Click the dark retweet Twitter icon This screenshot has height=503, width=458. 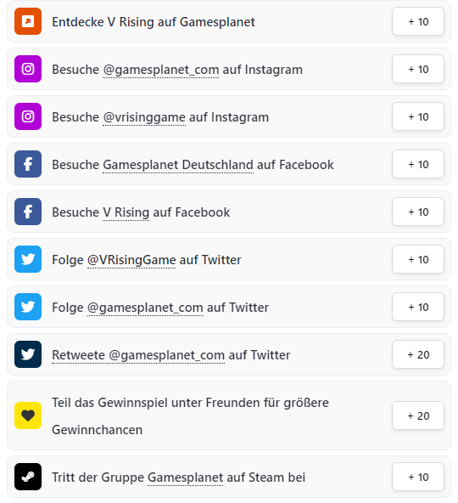(x=28, y=354)
